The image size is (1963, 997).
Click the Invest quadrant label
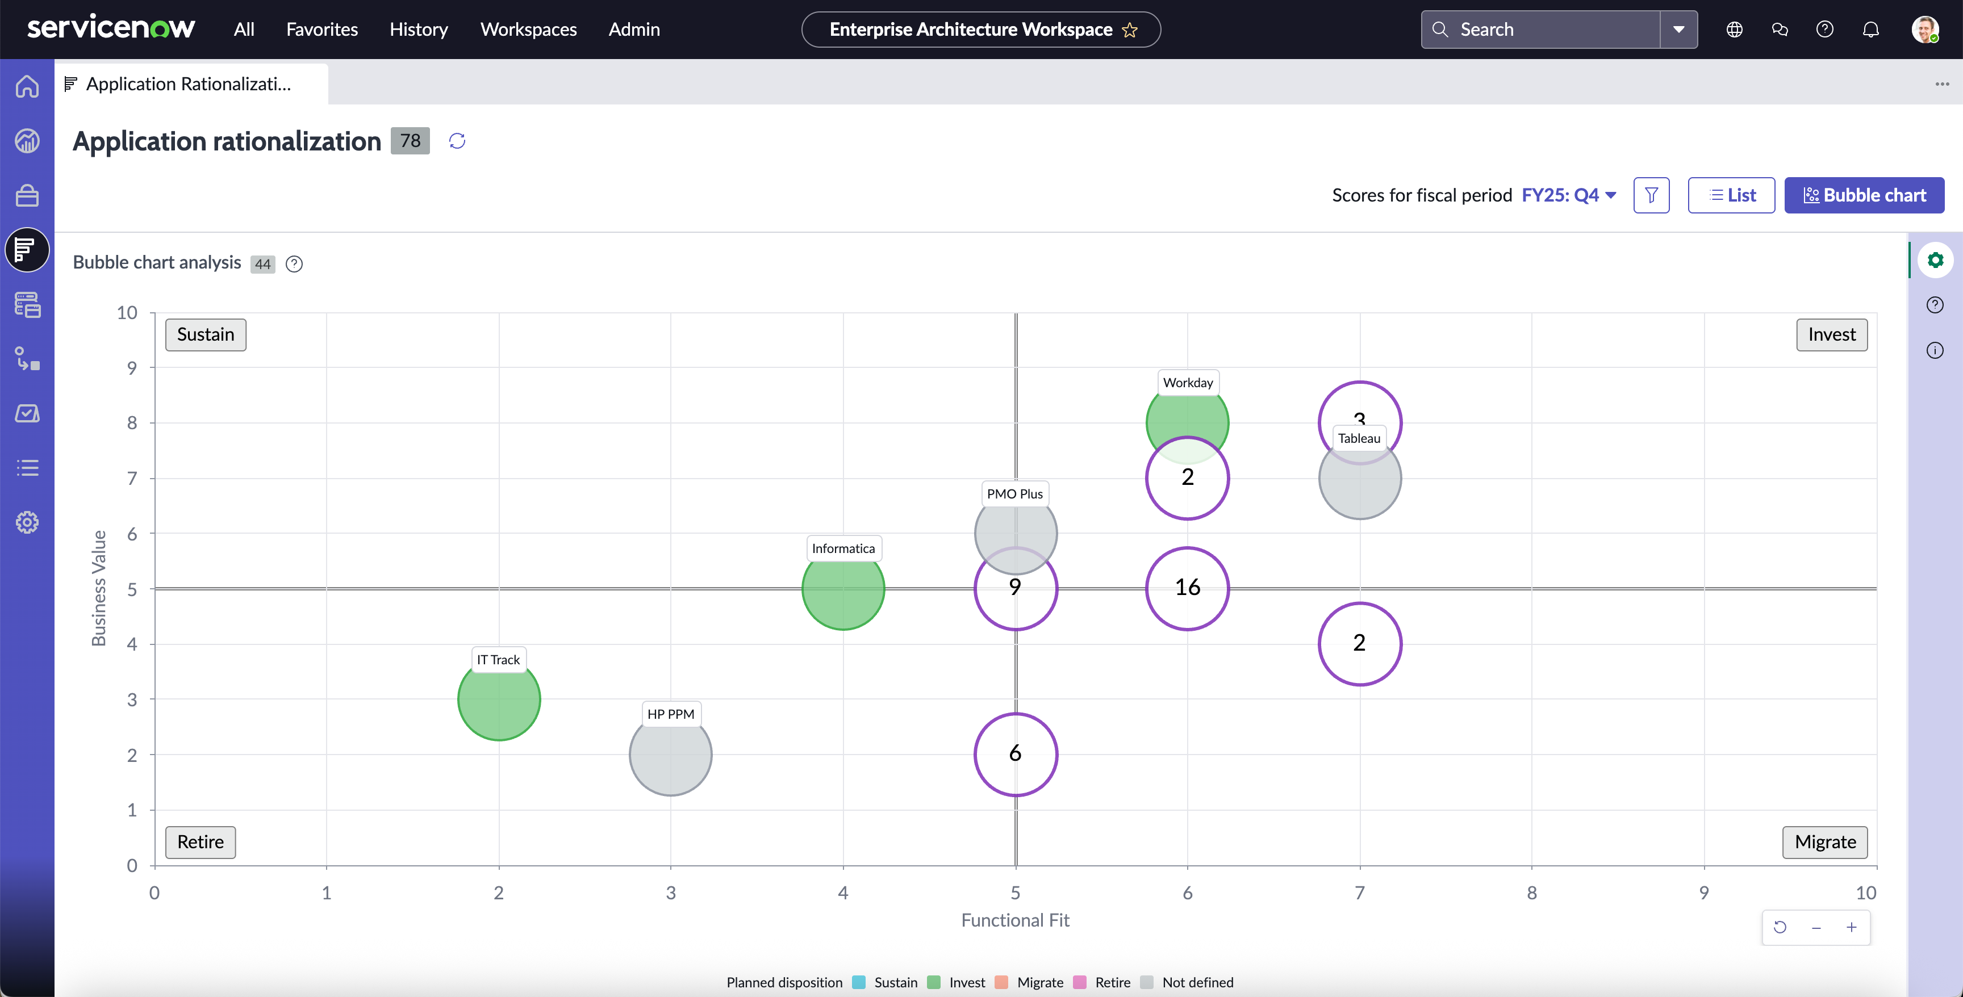[1832, 335]
